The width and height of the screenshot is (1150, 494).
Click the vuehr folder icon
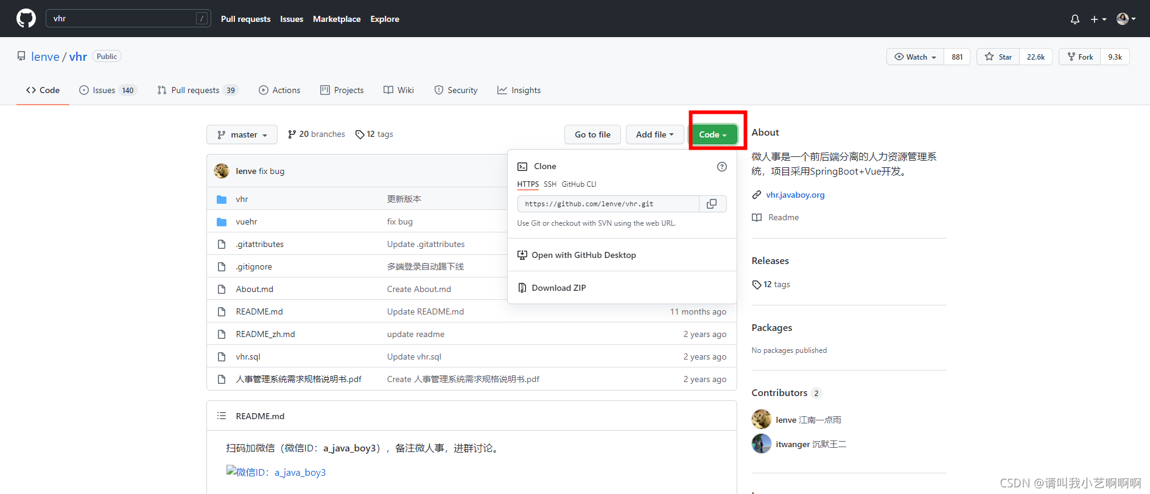point(222,222)
